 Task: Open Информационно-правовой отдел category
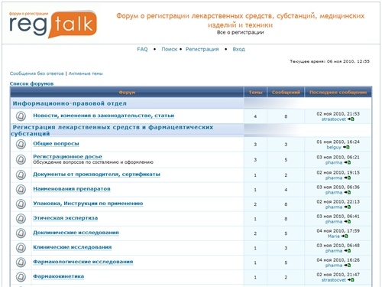tap(70, 103)
